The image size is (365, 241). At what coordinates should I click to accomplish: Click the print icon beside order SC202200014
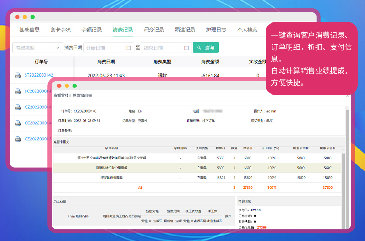(x=18, y=92)
